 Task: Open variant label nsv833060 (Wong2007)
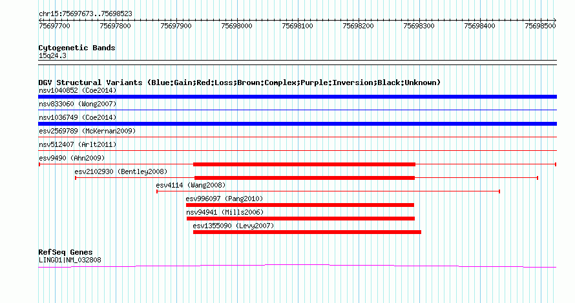(78, 104)
